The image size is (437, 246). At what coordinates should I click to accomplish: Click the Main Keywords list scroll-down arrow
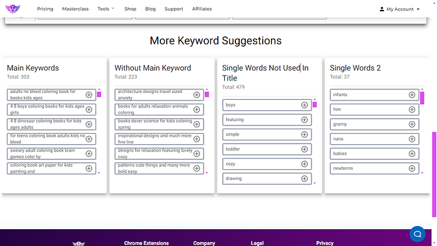99,173
